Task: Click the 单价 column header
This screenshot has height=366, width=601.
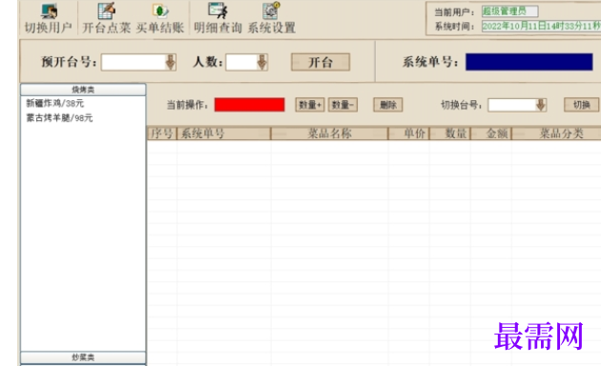Action: tap(409, 133)
